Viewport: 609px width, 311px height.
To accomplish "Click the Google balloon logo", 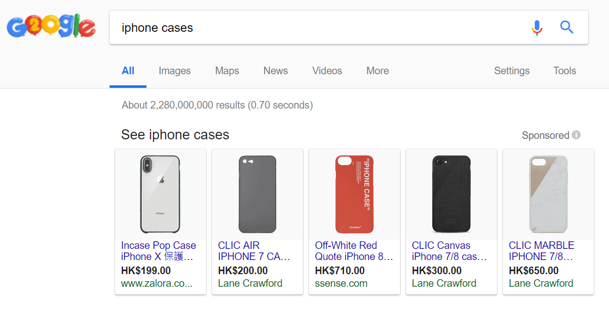I will (50, 27).
